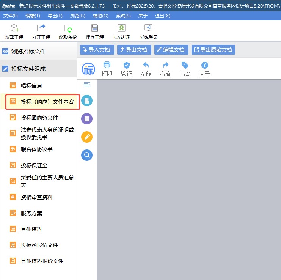Rotate the page right with 右旋
281x280 pixels.
click(x=165, y=69)
